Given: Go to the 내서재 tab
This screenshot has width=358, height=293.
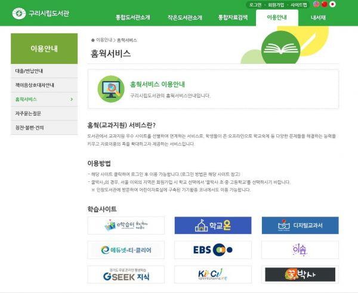Looking at the screenshot, I should point(318,18).
